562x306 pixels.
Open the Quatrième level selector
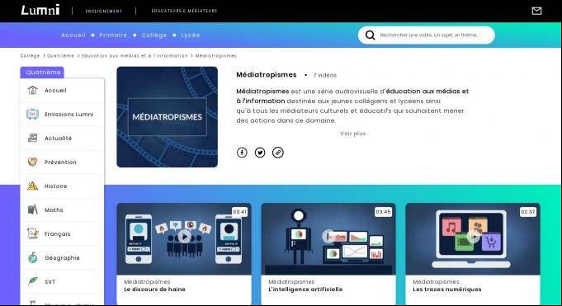42,72
